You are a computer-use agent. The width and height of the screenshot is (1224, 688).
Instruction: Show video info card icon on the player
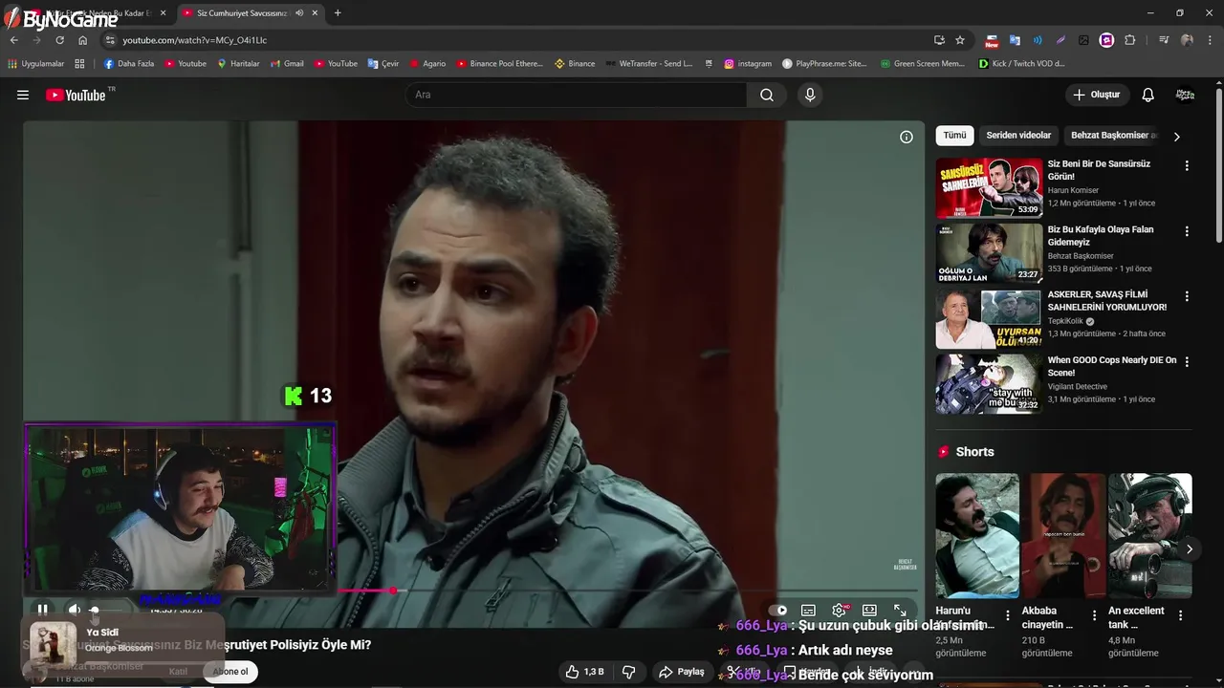907,137
